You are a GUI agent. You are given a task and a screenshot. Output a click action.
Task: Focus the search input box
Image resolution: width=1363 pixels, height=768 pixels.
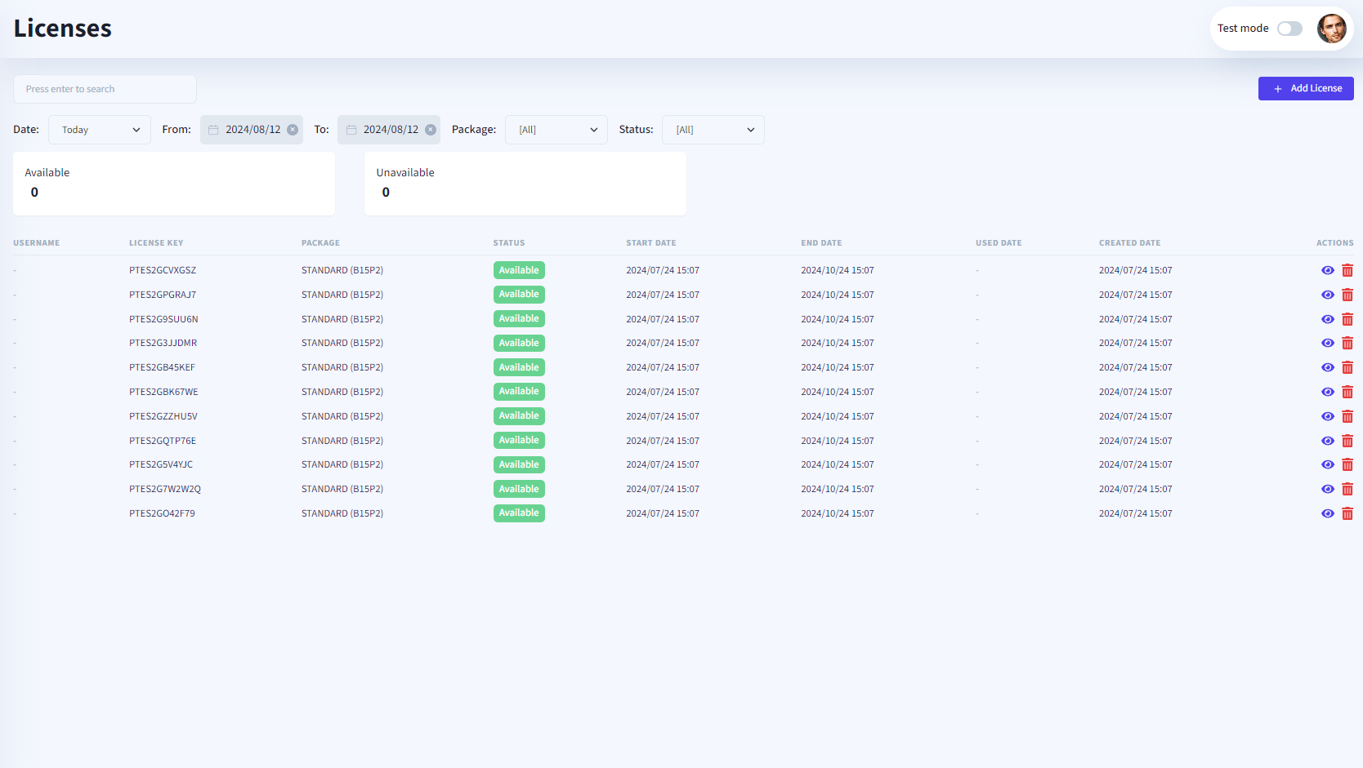click(x=105, y=89)
